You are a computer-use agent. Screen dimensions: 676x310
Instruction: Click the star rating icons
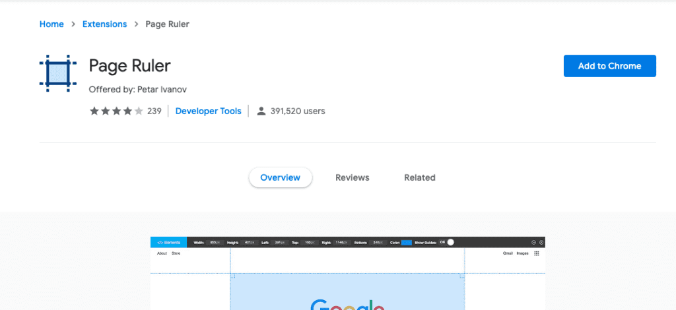[116, 111]
